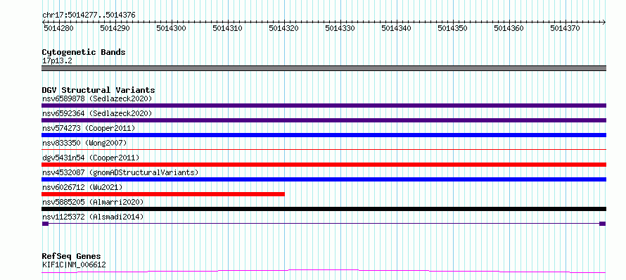Click the 17p13.2 band label
This screenshot has width=626, height=280.
57,61
